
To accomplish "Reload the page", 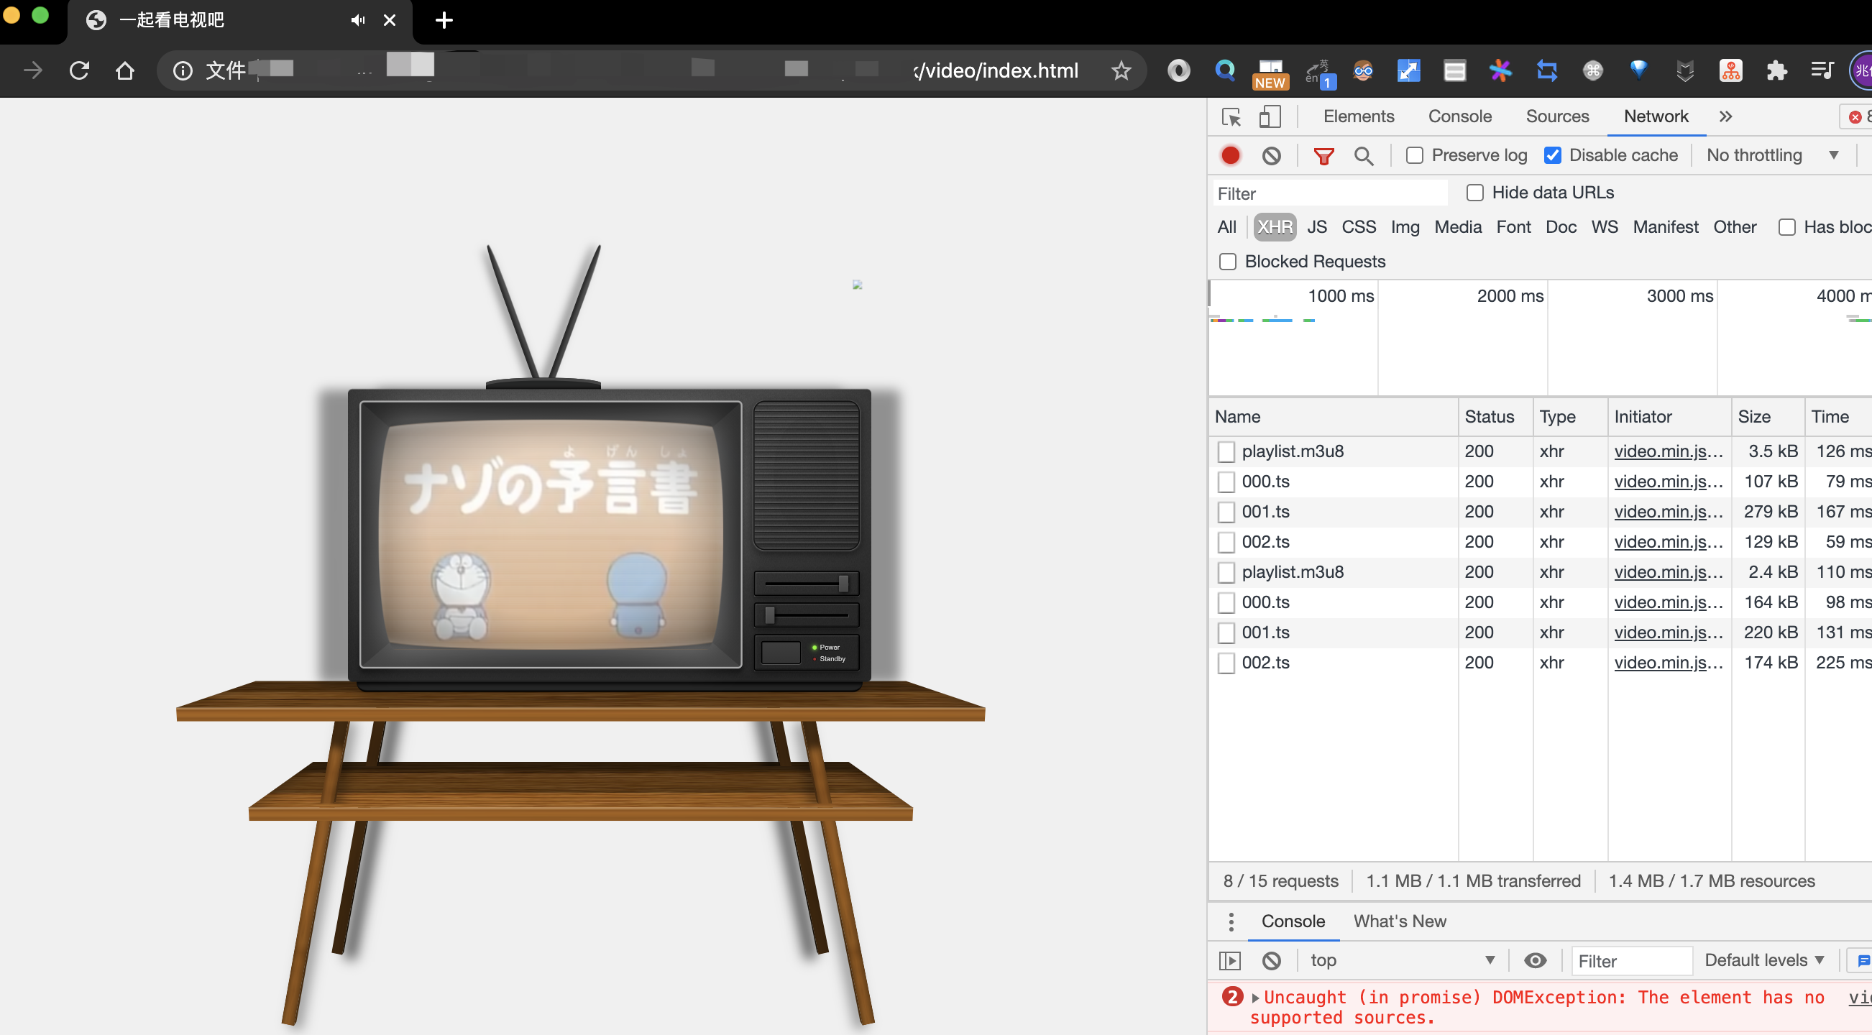I will click(x=79, y=70).
